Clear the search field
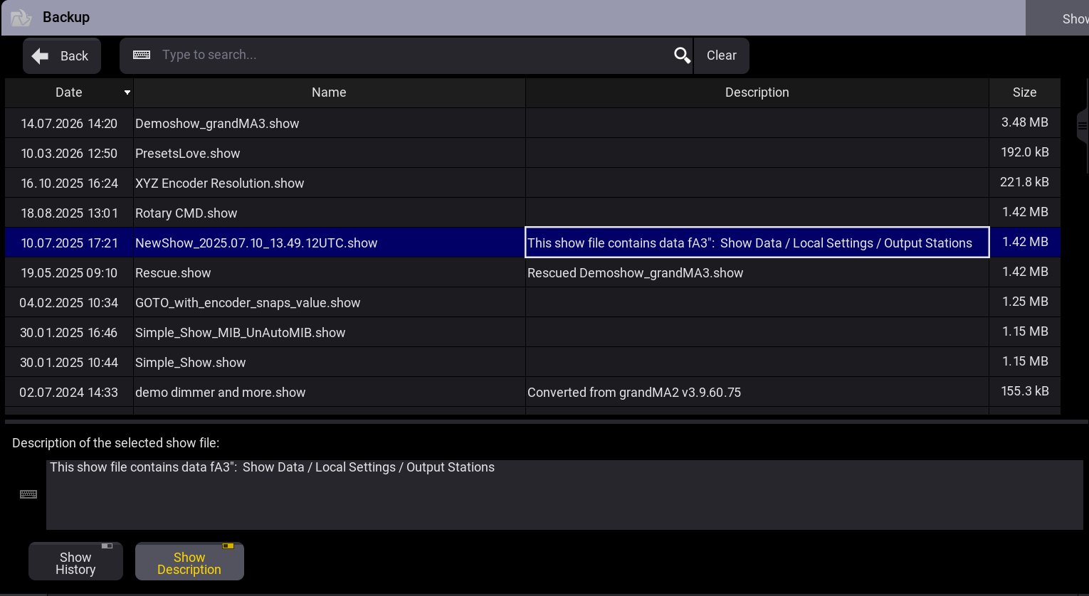The height and width of the screenshot is (596, 1089). [722, 55]
